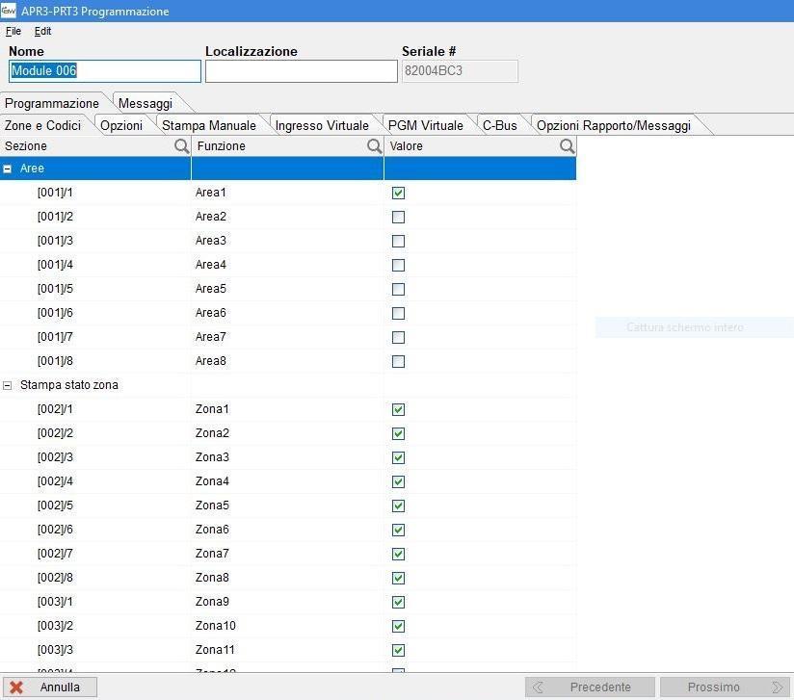
Task: Open the Ingresso Virtuale tab
Action: point(322,125)
